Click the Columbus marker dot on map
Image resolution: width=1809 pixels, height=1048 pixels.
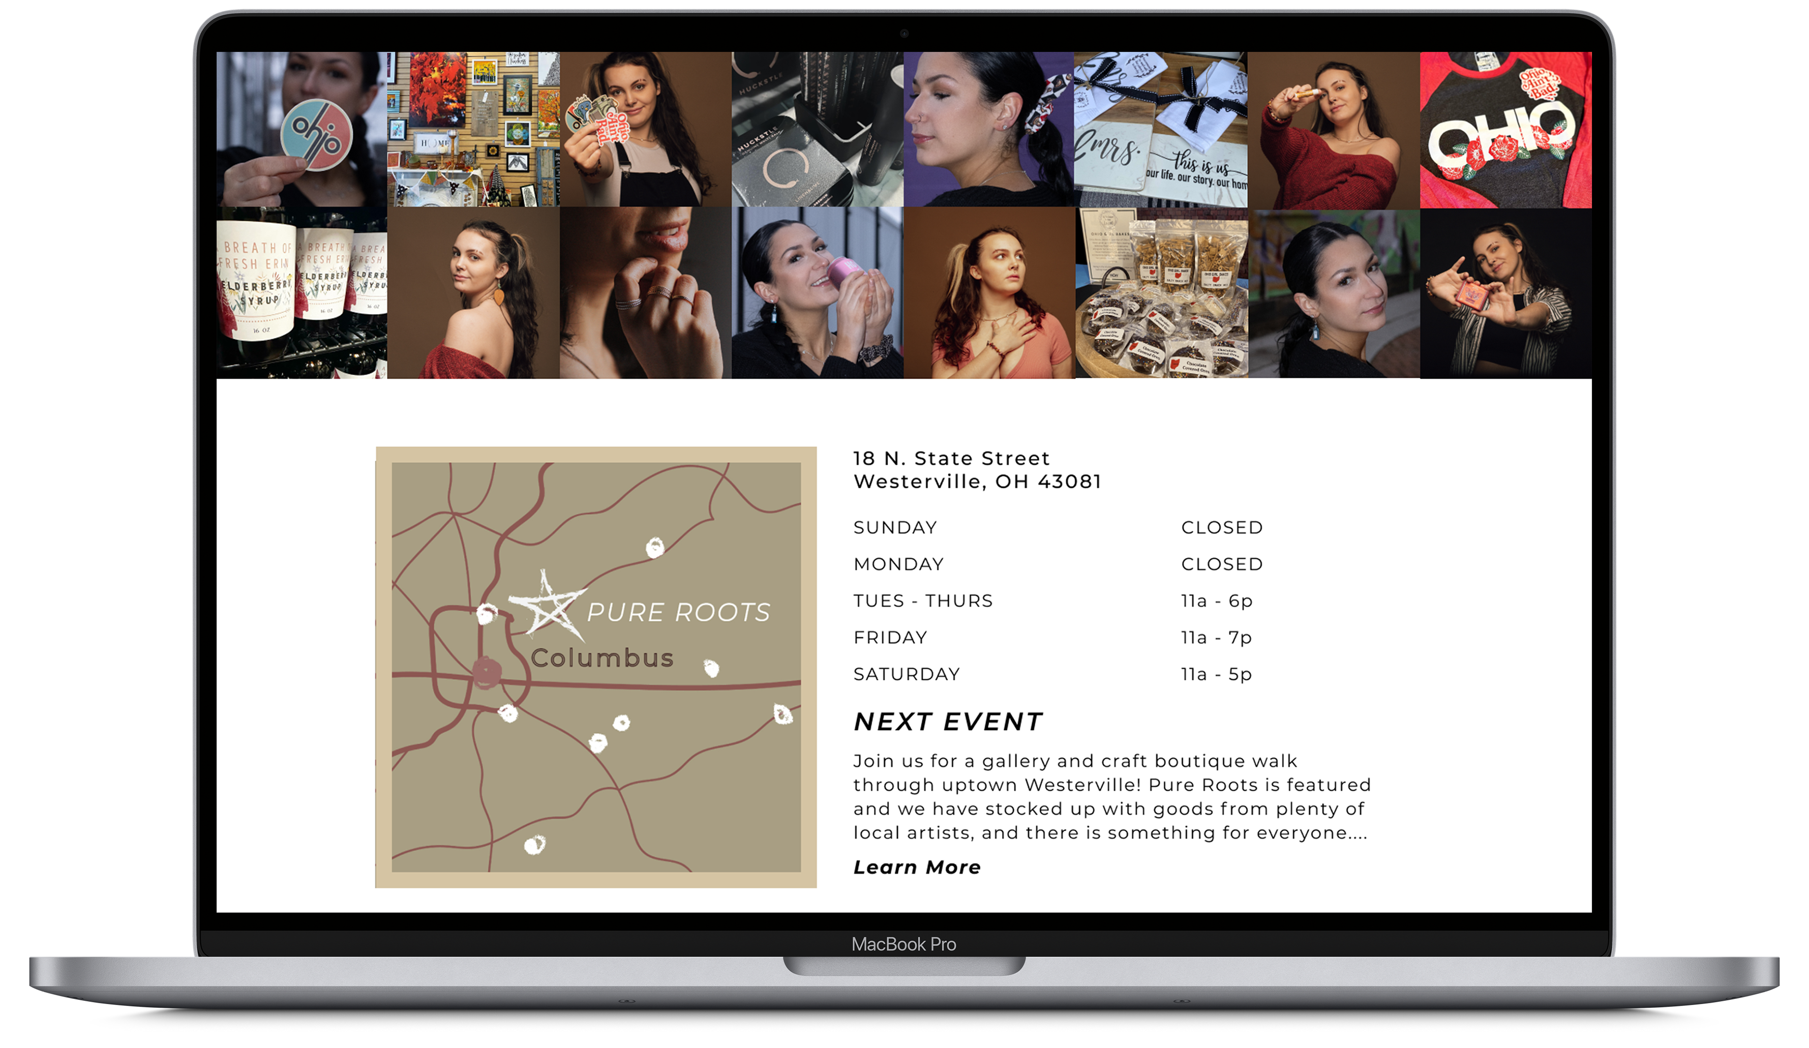pos(487,673)
